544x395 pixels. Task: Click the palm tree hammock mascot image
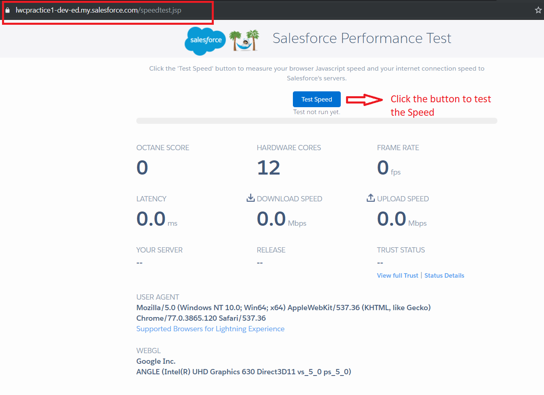[244, 40]
